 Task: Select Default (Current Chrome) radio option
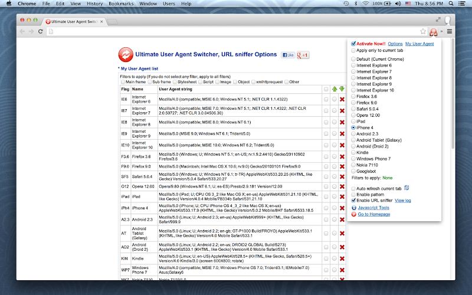tap(353, 60)
